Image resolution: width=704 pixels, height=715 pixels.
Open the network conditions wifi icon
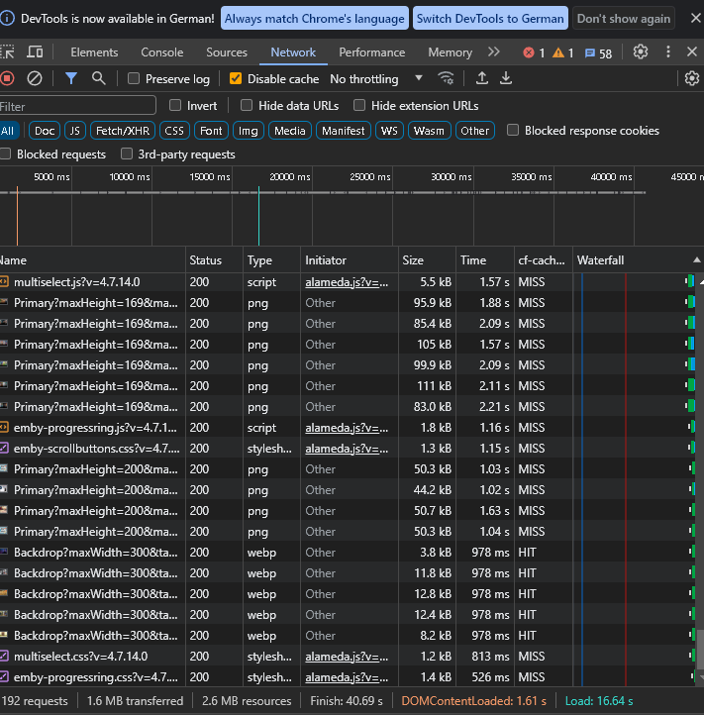pyautogui.click(x=447, y=78)
